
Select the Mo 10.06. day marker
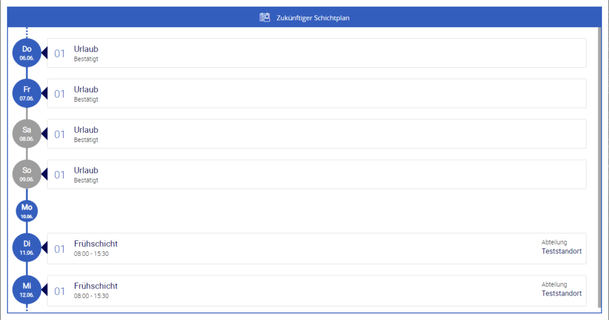click(x=27, y=211)
